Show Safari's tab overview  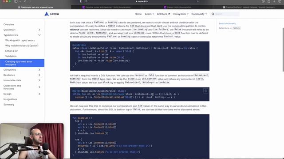(280, 1)
